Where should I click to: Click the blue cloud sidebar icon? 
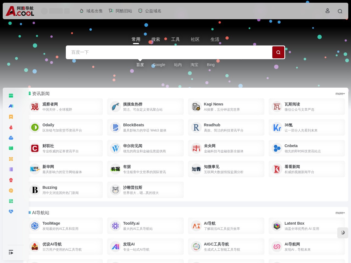pyautogui.click(x=11, y=138)
